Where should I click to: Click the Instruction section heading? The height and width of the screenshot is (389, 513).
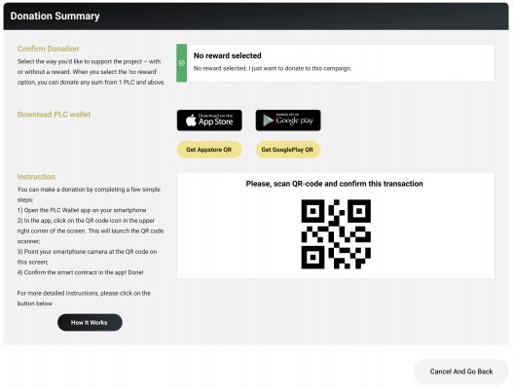[x=36, y=177]
